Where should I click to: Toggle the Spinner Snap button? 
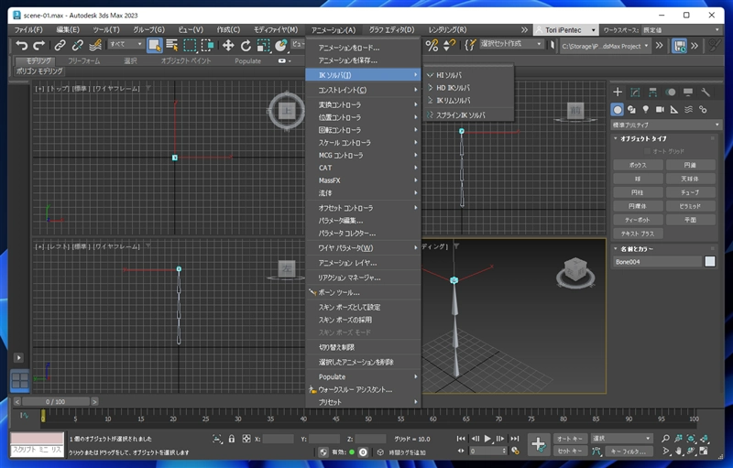pos(449,45)
